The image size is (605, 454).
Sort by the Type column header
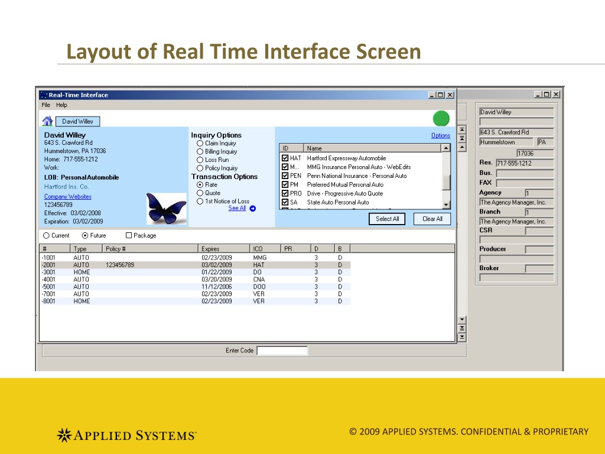point(86,249)
